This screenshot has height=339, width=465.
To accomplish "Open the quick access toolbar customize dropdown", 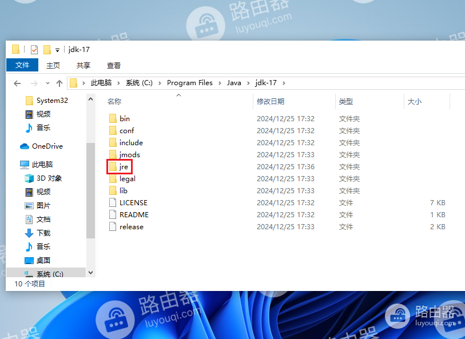I will click(57, 50).
